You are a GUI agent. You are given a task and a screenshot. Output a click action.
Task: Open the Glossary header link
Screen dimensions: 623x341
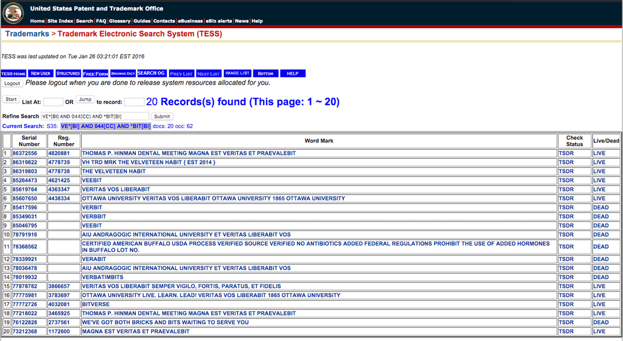click(120, 21)
